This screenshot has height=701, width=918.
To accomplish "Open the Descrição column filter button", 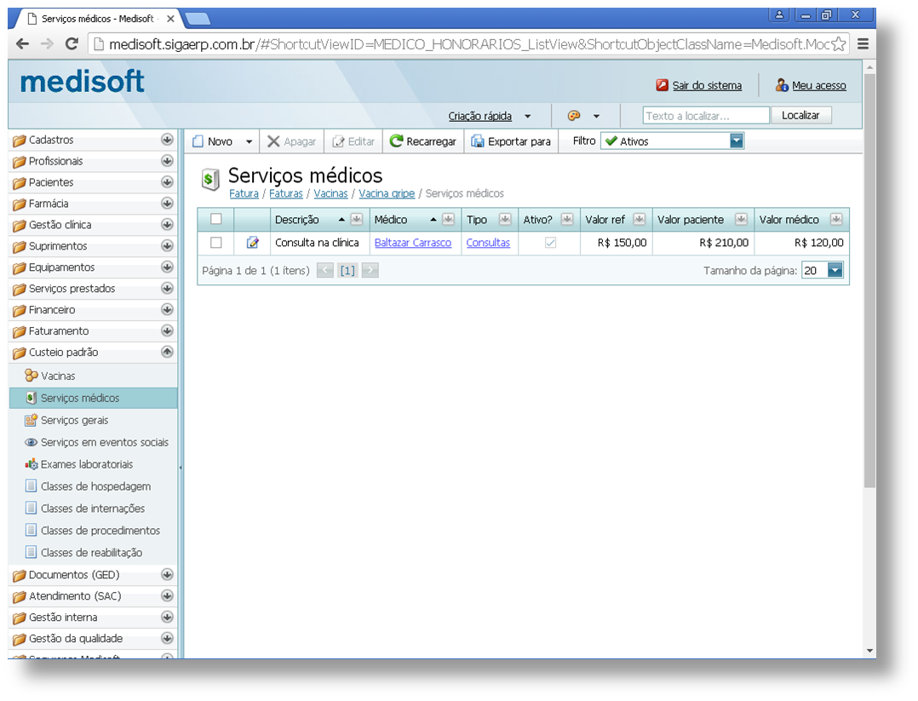I will [x=357, y=219].
